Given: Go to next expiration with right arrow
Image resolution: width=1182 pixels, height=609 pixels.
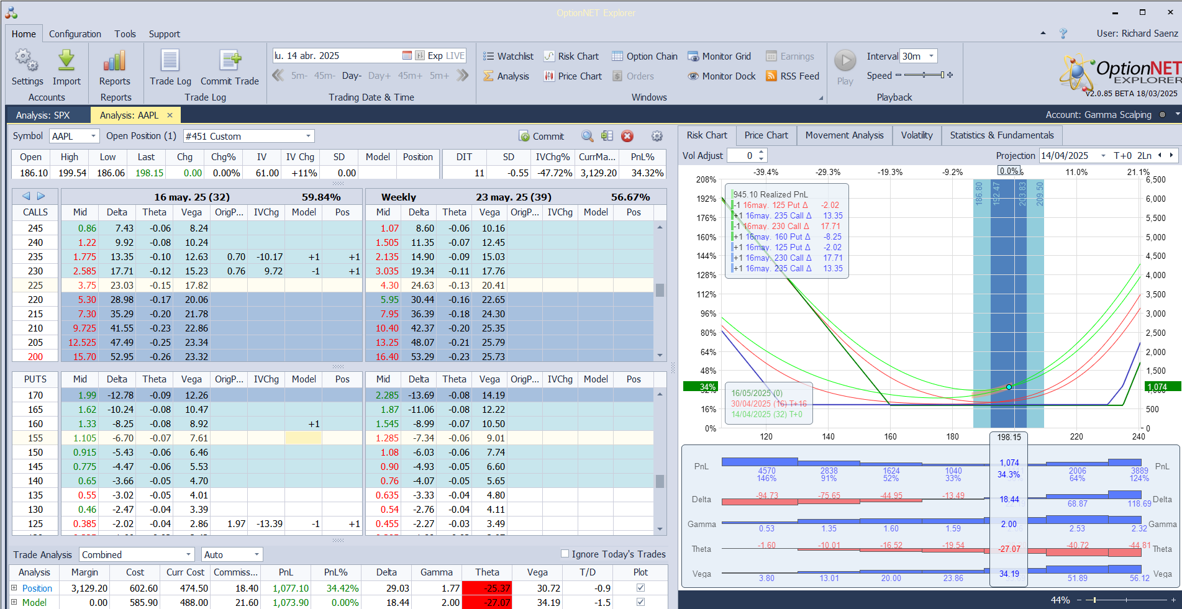Looking at the screenshot, I should (41, 196).
